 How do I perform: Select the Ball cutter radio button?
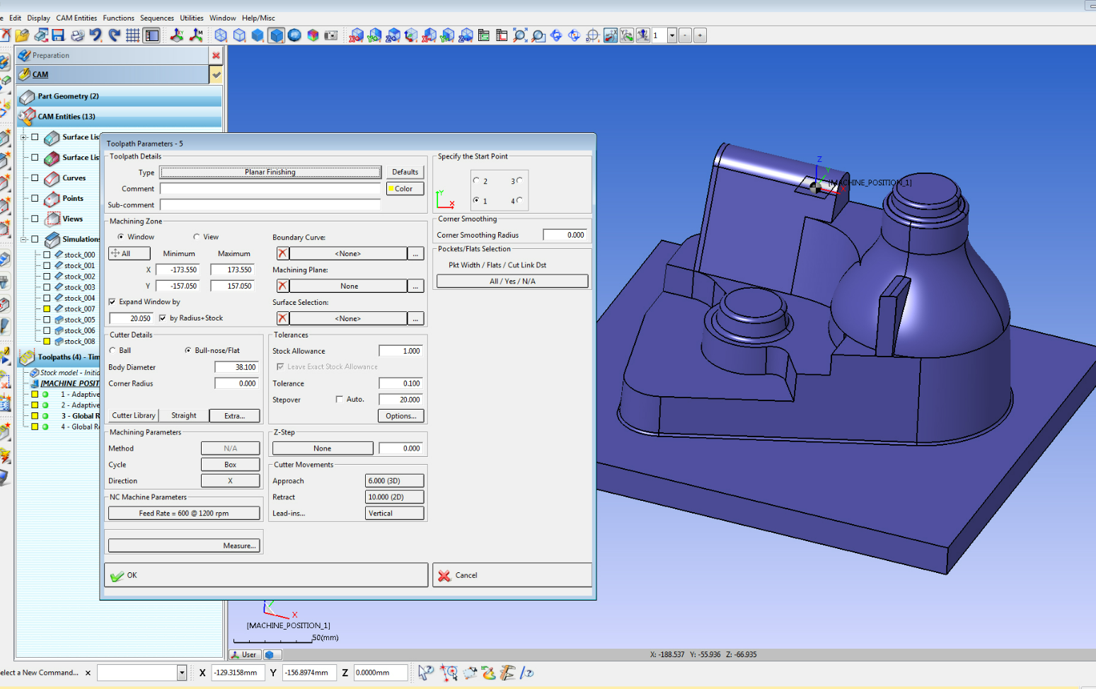pos(113,350)
